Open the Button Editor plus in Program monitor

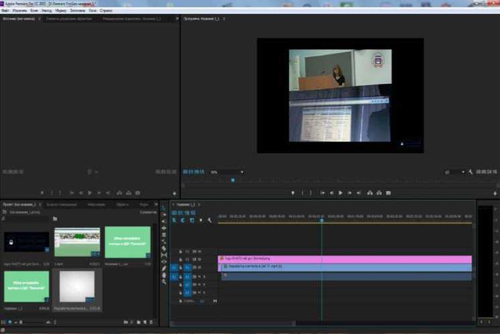[495, 193]
